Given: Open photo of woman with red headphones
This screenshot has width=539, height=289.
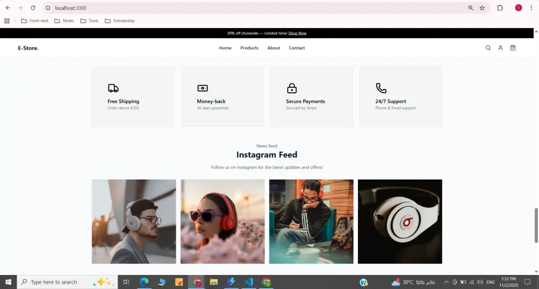Looking at the screenshot, I should 223,222.
